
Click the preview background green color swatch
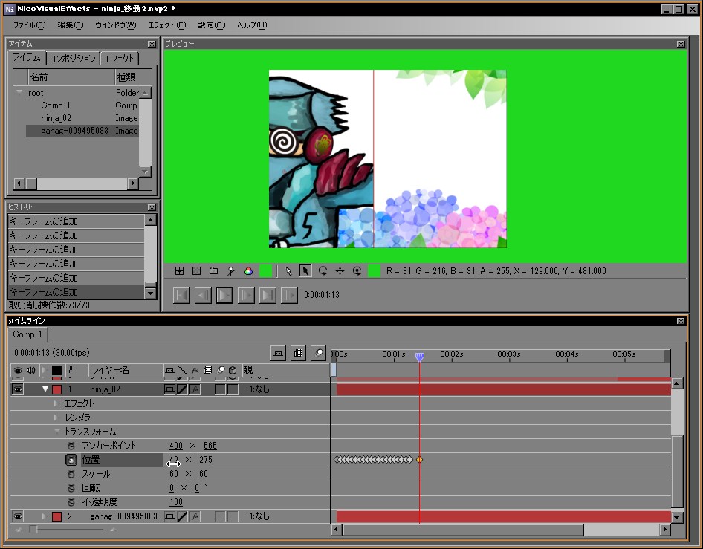coord(265,271)
